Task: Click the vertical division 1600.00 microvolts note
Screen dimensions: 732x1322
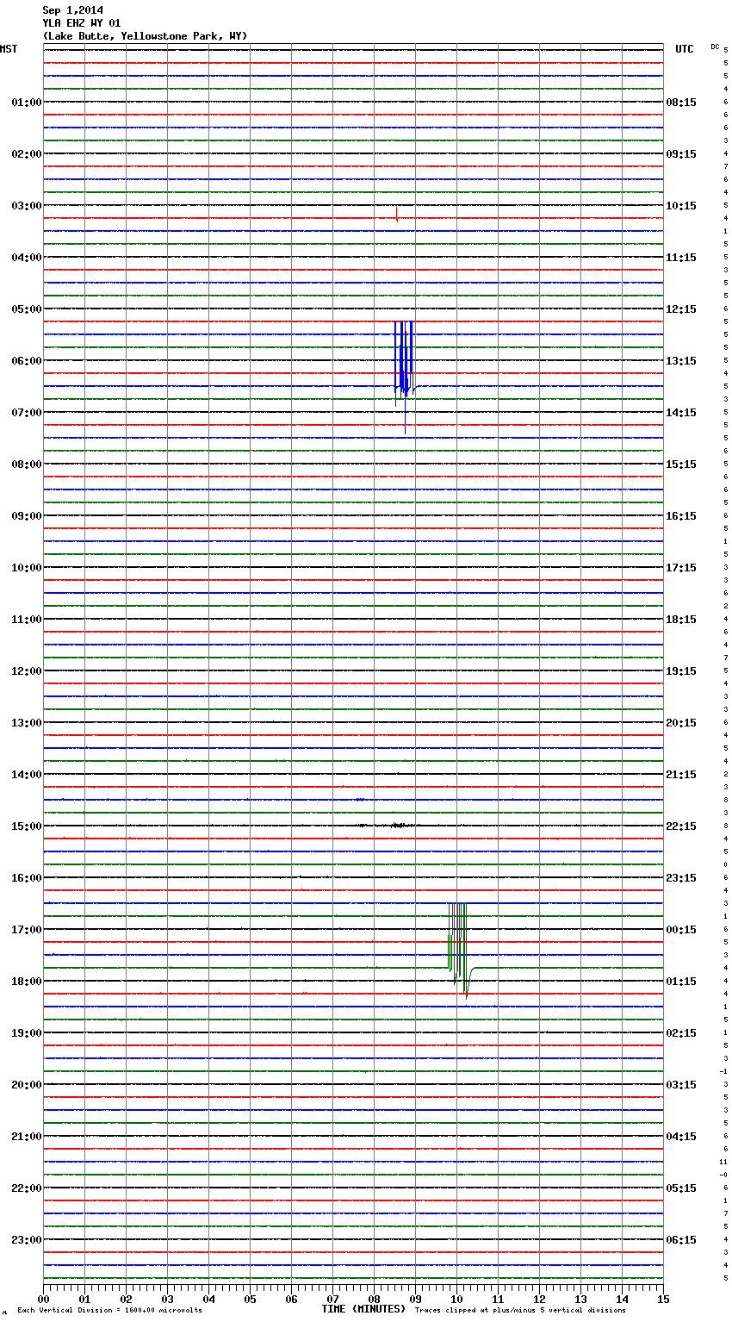Action: point(109,1310)
